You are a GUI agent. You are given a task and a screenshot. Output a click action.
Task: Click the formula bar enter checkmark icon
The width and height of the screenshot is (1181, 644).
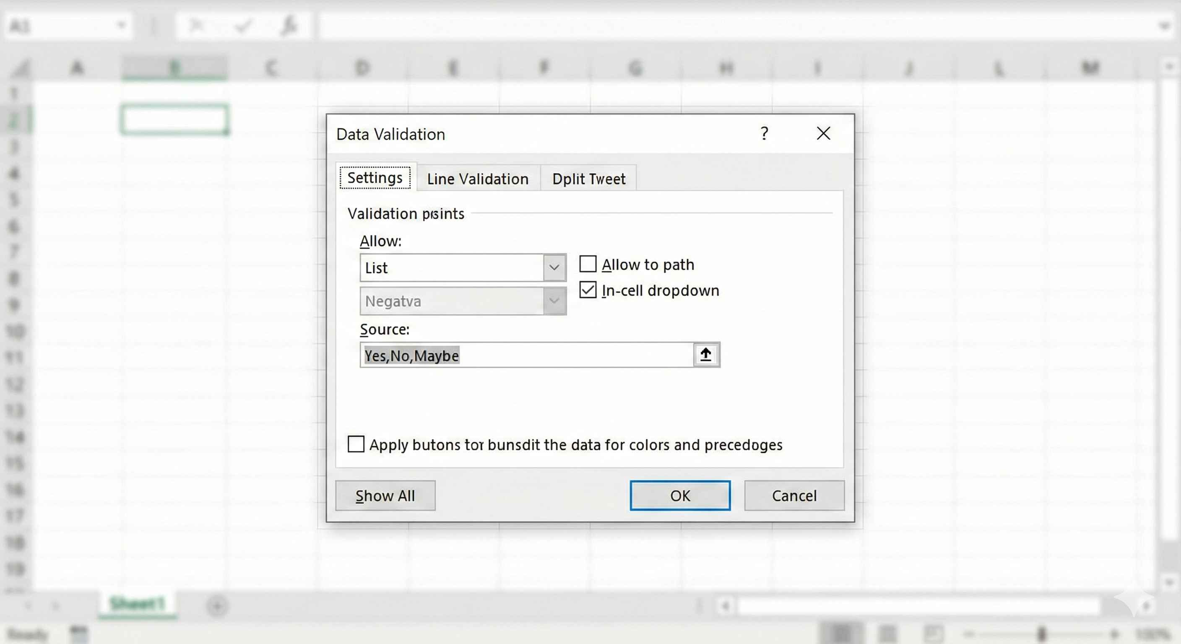click(243, 25)
